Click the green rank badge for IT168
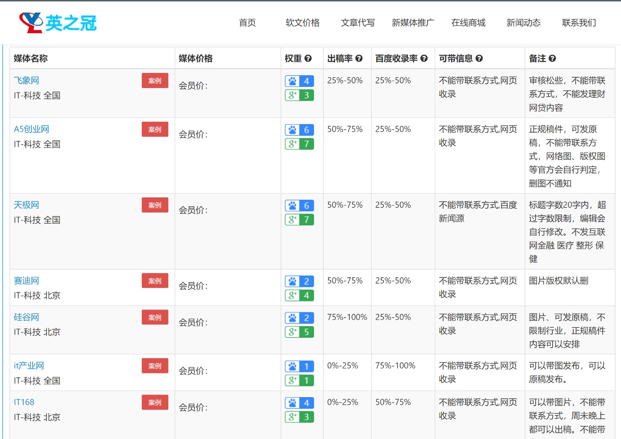The height and width of the screenshot is (439, 621). [x=299, y=417]
